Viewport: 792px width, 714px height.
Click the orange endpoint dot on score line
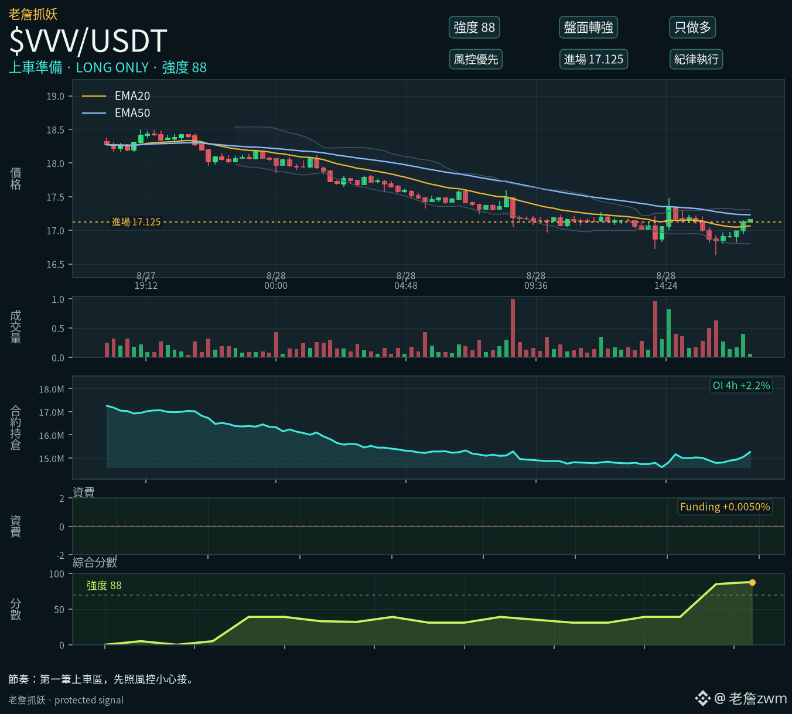752,582
